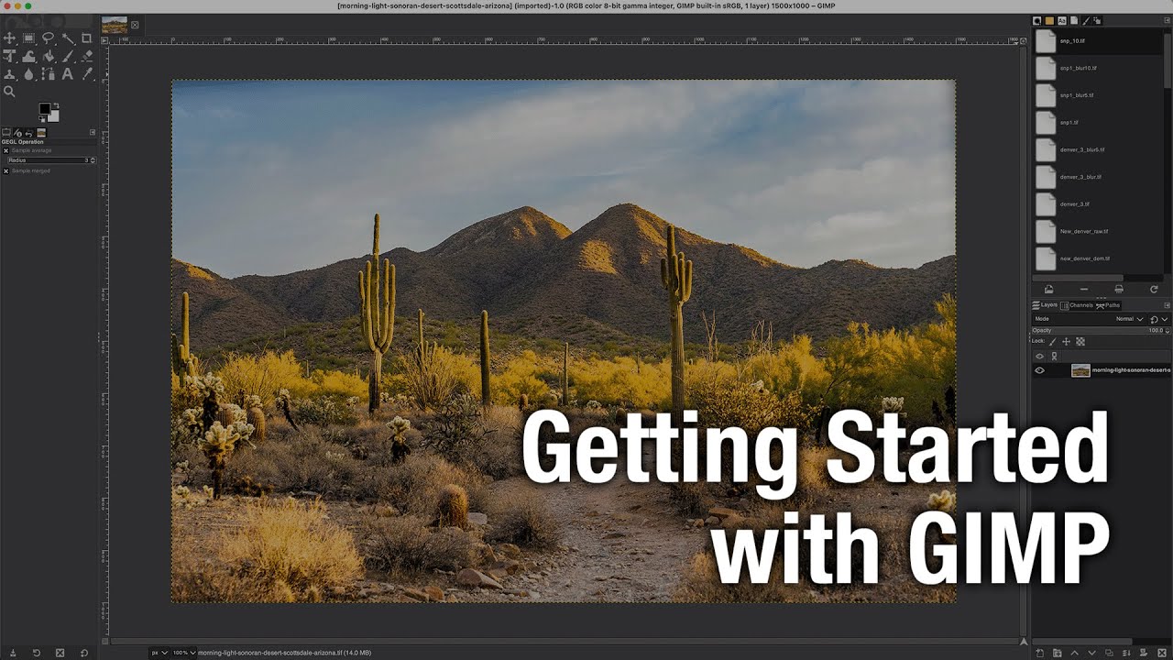This screenshot has height=660, width=1173.
Task: Select the Warp Transform tool
Action: [x=28, y=56]
